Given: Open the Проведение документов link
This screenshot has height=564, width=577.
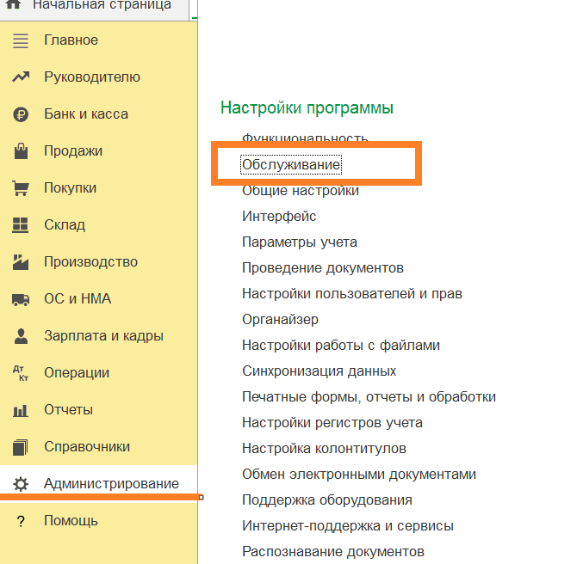Looking at the screenshot, I should (323, 268).
